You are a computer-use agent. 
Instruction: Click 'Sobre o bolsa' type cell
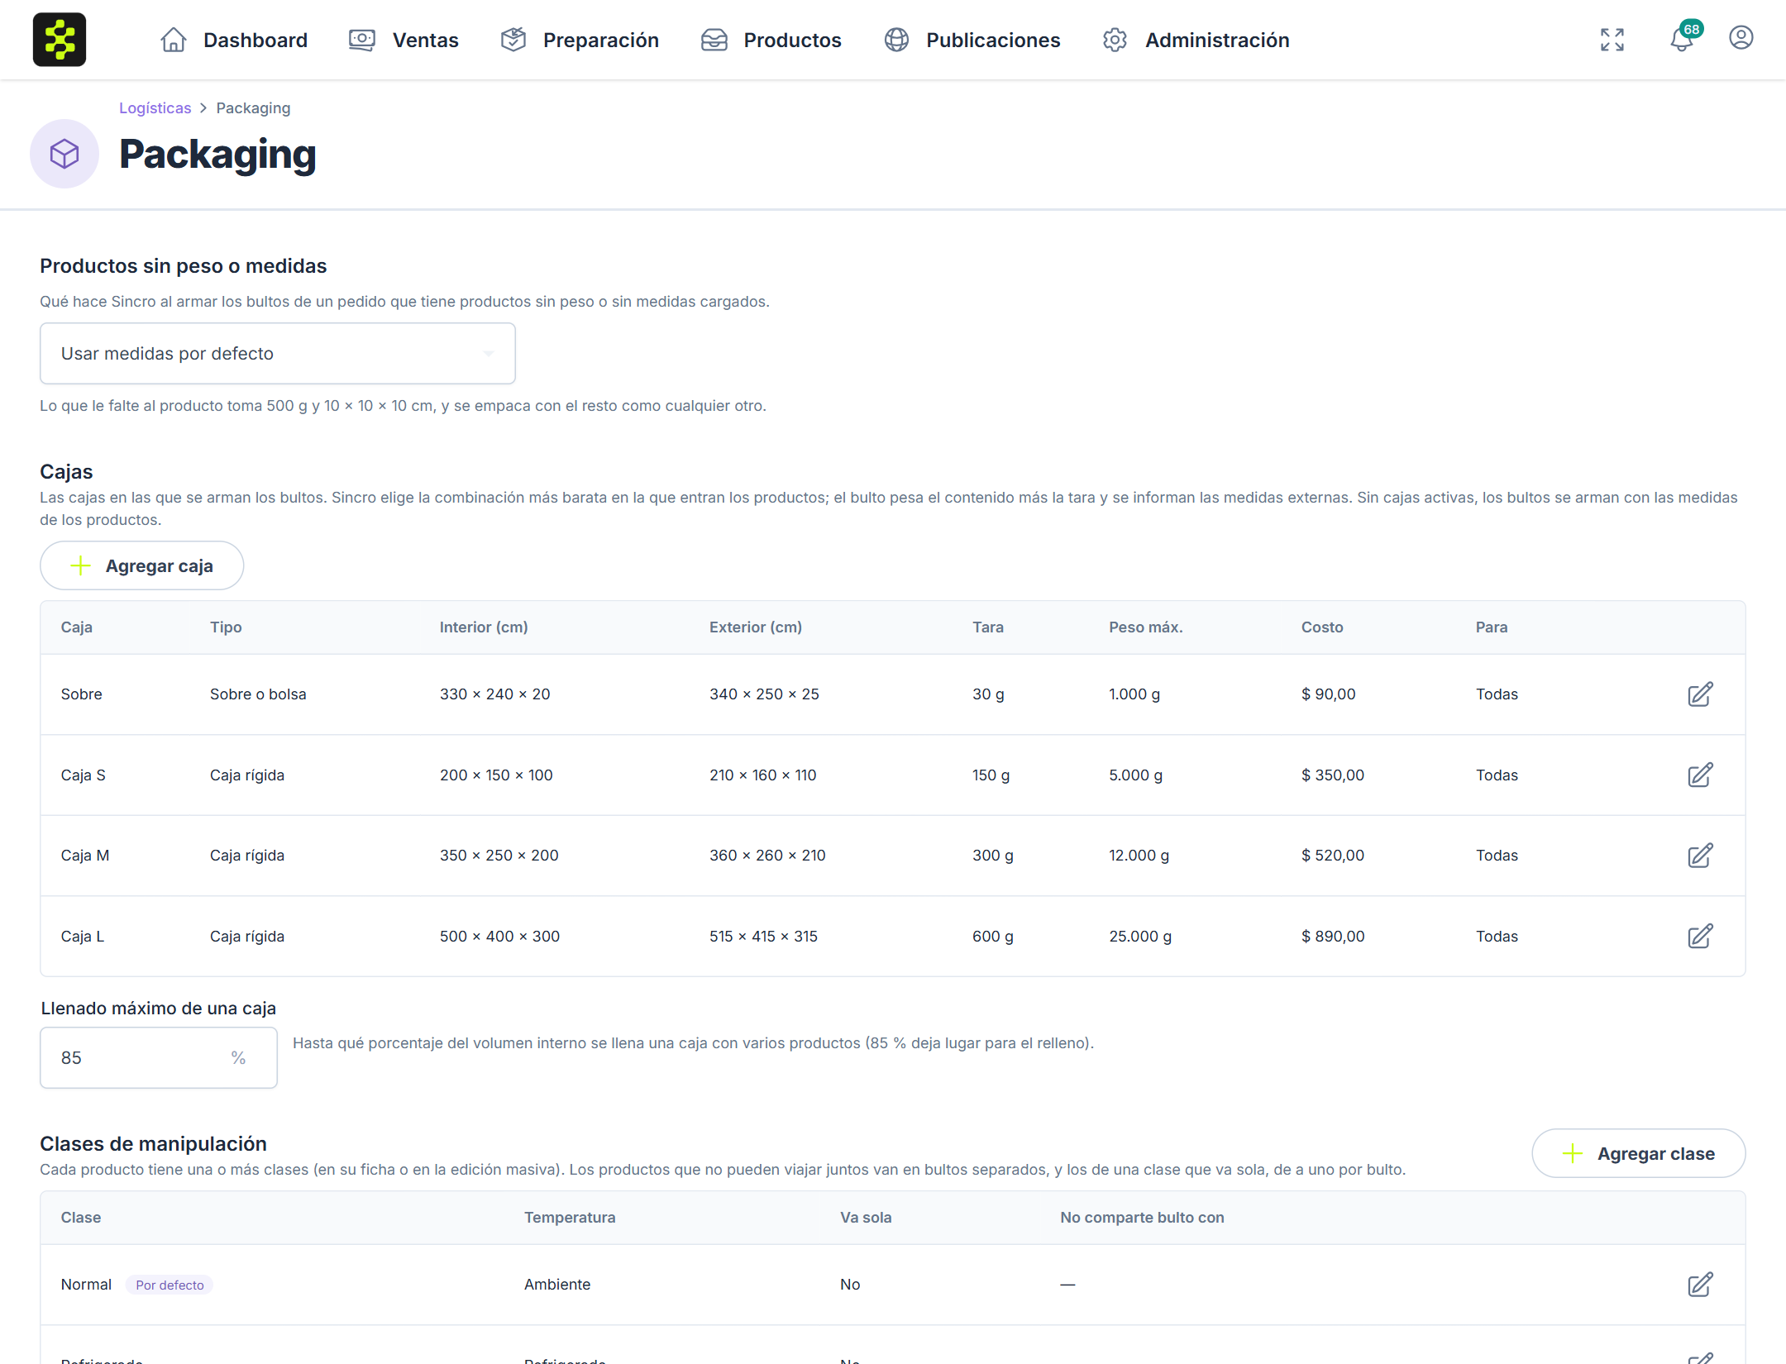click(x=258, y=694)
